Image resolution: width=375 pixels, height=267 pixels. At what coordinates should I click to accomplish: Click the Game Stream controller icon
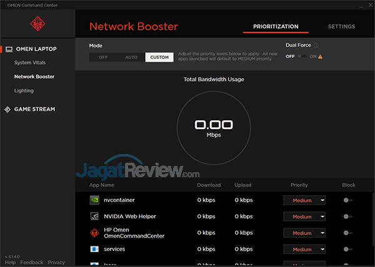point(8,109)
